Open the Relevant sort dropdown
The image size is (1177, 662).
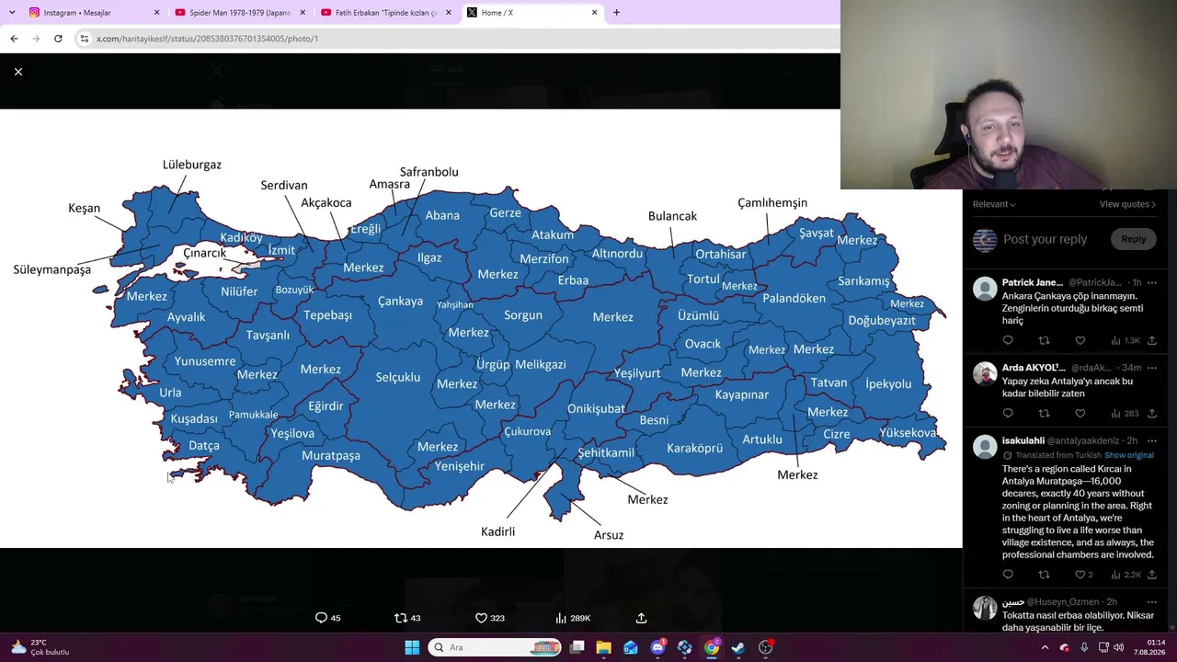(x=994, y=204)
